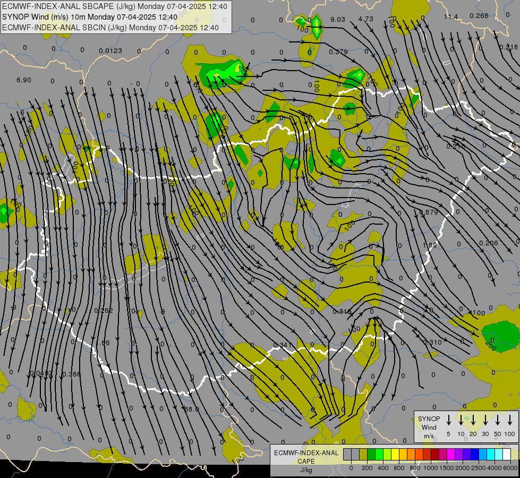Click the 0.379 value on the map

338,52
